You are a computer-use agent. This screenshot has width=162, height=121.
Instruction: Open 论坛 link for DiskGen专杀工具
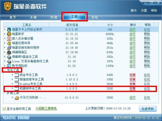pyautogui.click(x=147, y=84)
